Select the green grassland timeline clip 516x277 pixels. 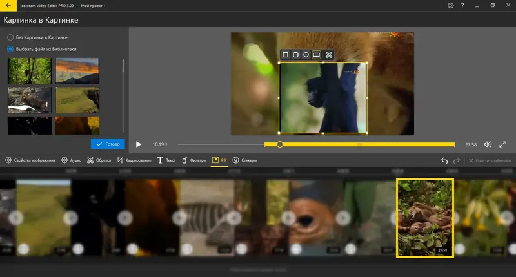(43, 218)
